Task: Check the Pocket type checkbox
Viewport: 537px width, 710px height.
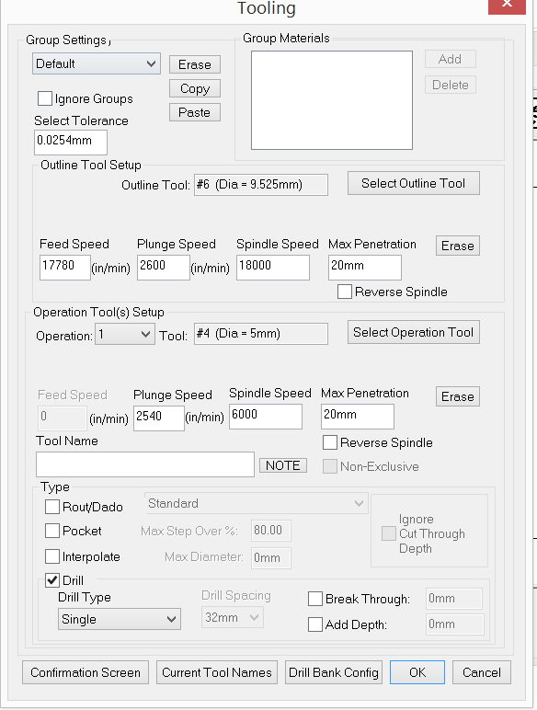Action: click(52, 531)
